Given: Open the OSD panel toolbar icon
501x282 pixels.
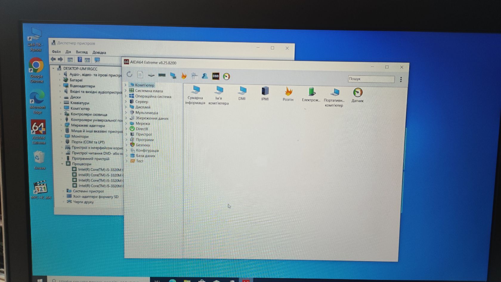Looking at the screenshot, I should [216, 76].
